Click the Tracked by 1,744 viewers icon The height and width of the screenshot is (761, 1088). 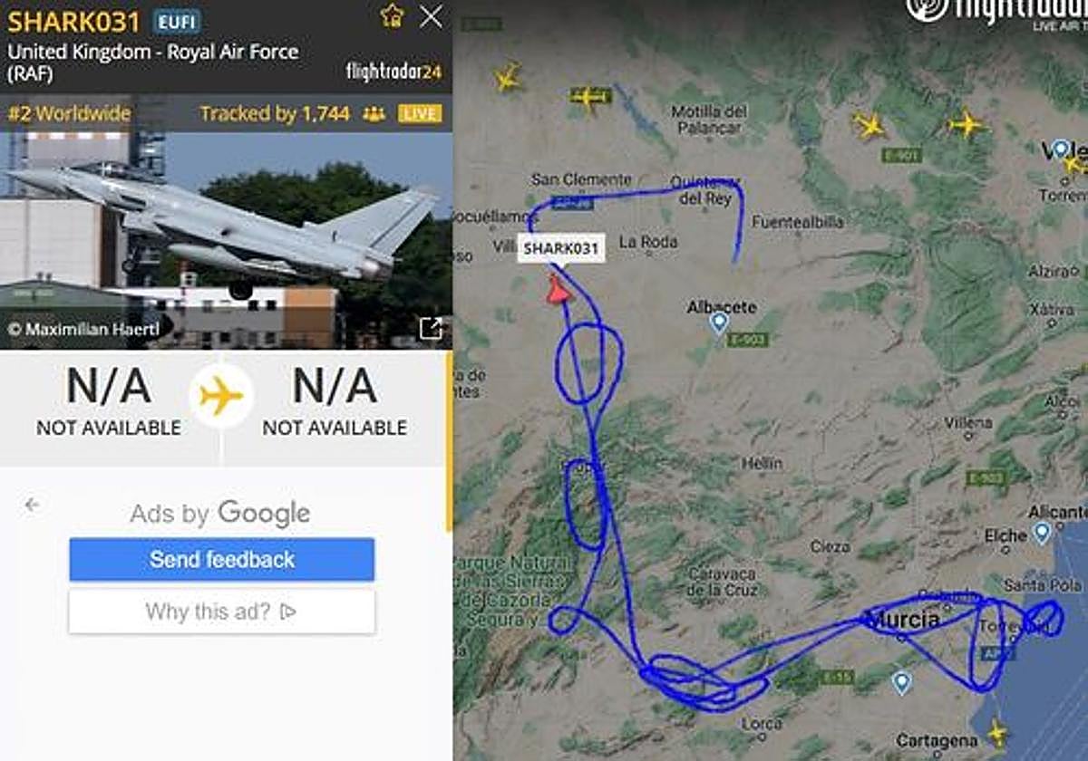click(374, 114)
